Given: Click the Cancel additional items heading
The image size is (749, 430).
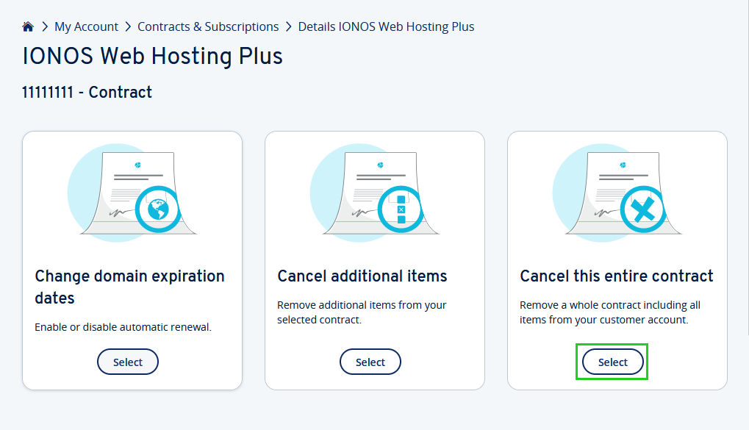Looking at the screenshot, I should 362,276.
